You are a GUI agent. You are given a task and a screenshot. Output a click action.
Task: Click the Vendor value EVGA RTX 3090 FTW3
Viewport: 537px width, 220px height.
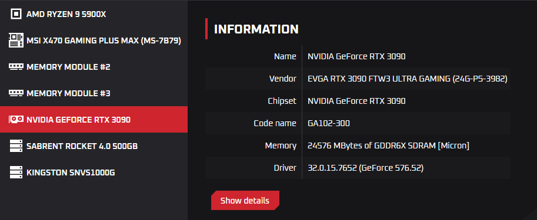click(x=408, y=79)
